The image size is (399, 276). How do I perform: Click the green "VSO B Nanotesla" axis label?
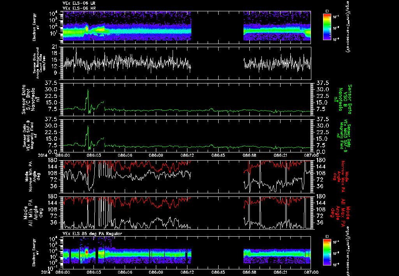[343, 99]
